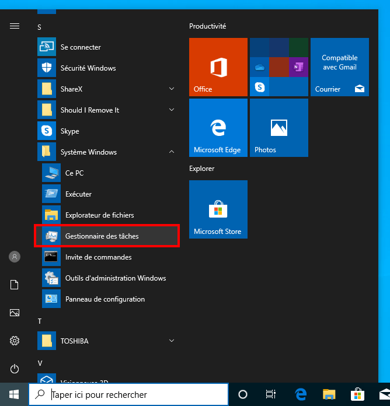
Task: Click the Windows Start button
Action: pyautogui.click(x=14, y=394)
